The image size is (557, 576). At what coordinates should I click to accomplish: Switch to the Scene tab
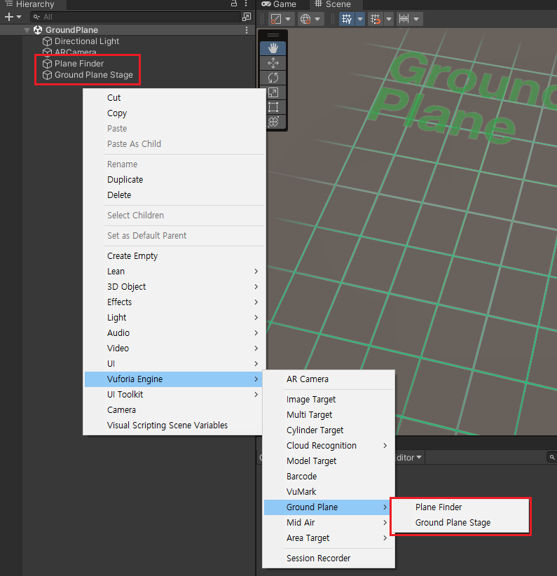pos(333,4)
